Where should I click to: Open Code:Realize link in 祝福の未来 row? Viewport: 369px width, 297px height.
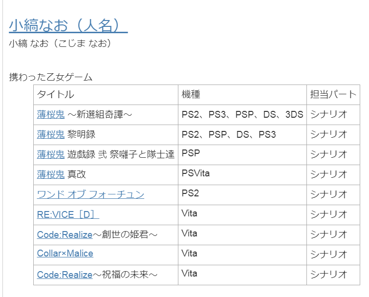[x=65, y=275]
